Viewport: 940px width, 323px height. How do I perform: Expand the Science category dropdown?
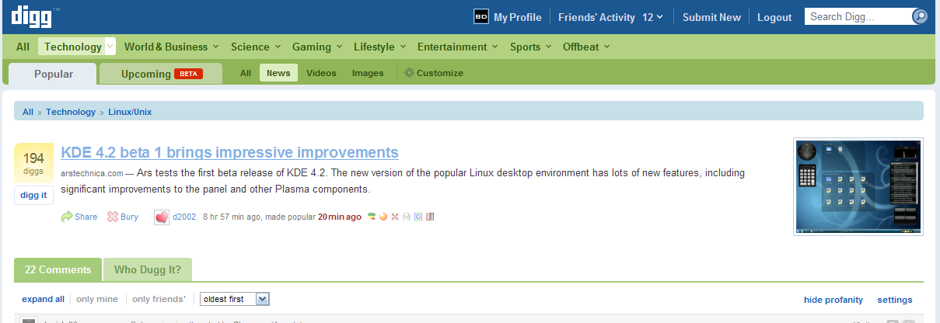pyautogui.click(x=277, y=47)
